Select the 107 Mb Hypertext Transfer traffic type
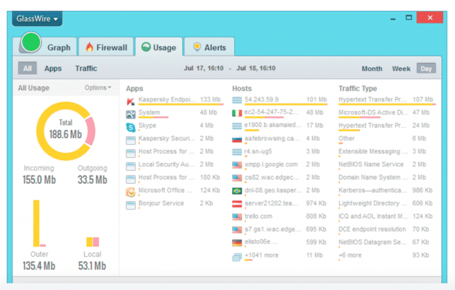455x290 pixels. pos(387,100)
